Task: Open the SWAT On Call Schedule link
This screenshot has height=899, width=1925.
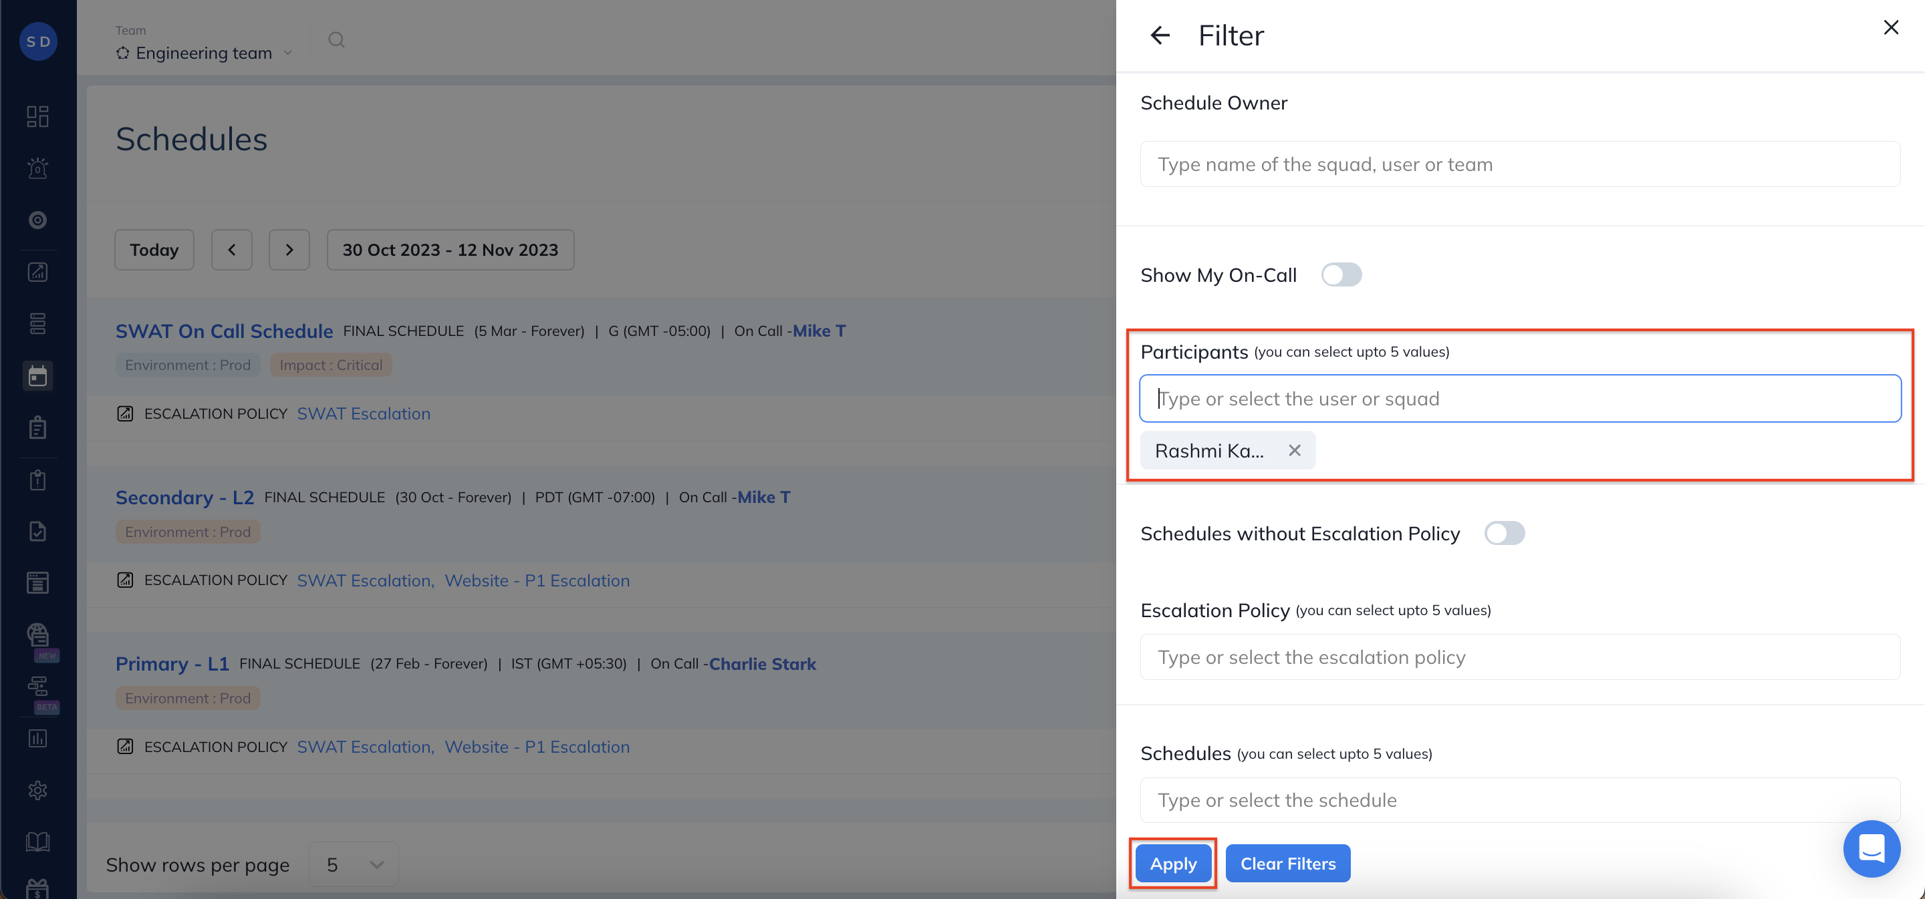Action: (224, 331)
